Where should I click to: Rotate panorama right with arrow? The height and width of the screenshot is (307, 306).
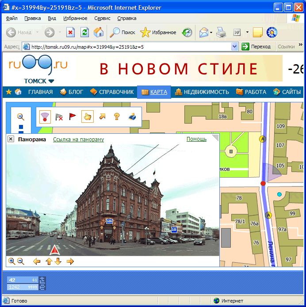click(70, 261)
